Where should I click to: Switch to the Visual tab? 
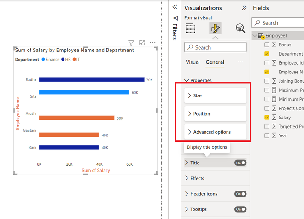(x=193, y=62)
